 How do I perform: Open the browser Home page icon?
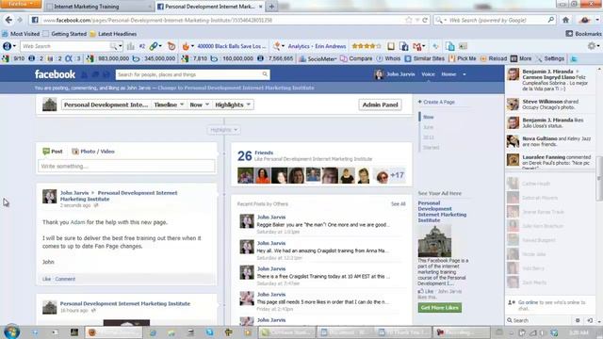point(565,20)
